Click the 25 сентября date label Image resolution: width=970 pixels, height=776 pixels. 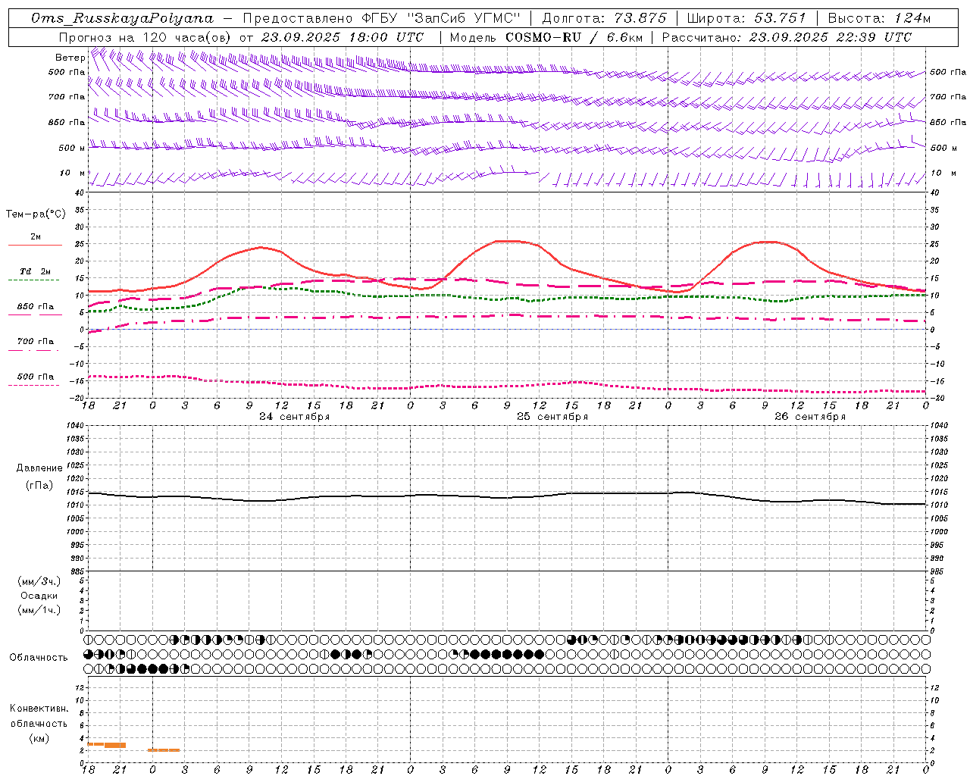552,417
